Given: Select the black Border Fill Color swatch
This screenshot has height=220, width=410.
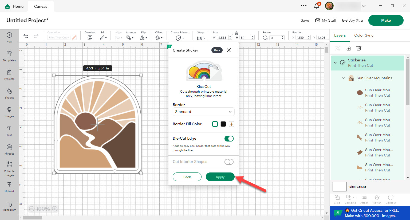Looking at the screenshot, I should 223,124.
